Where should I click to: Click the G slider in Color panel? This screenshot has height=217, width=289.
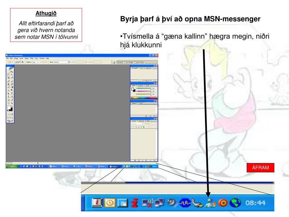pyautogui.click(x=144, y=91)
